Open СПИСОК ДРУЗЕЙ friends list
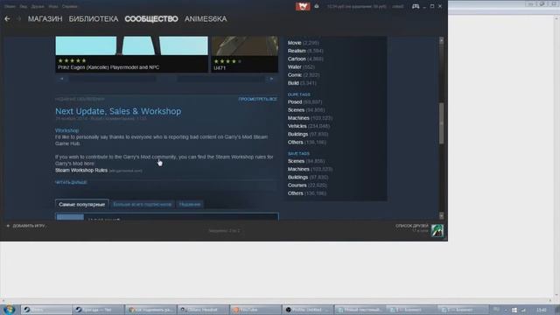 point(412,226)
